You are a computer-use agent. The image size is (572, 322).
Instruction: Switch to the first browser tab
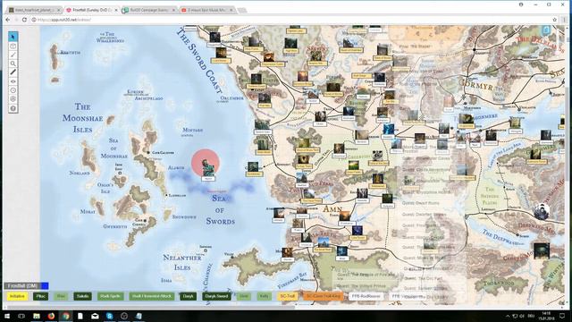coord(33,10)
